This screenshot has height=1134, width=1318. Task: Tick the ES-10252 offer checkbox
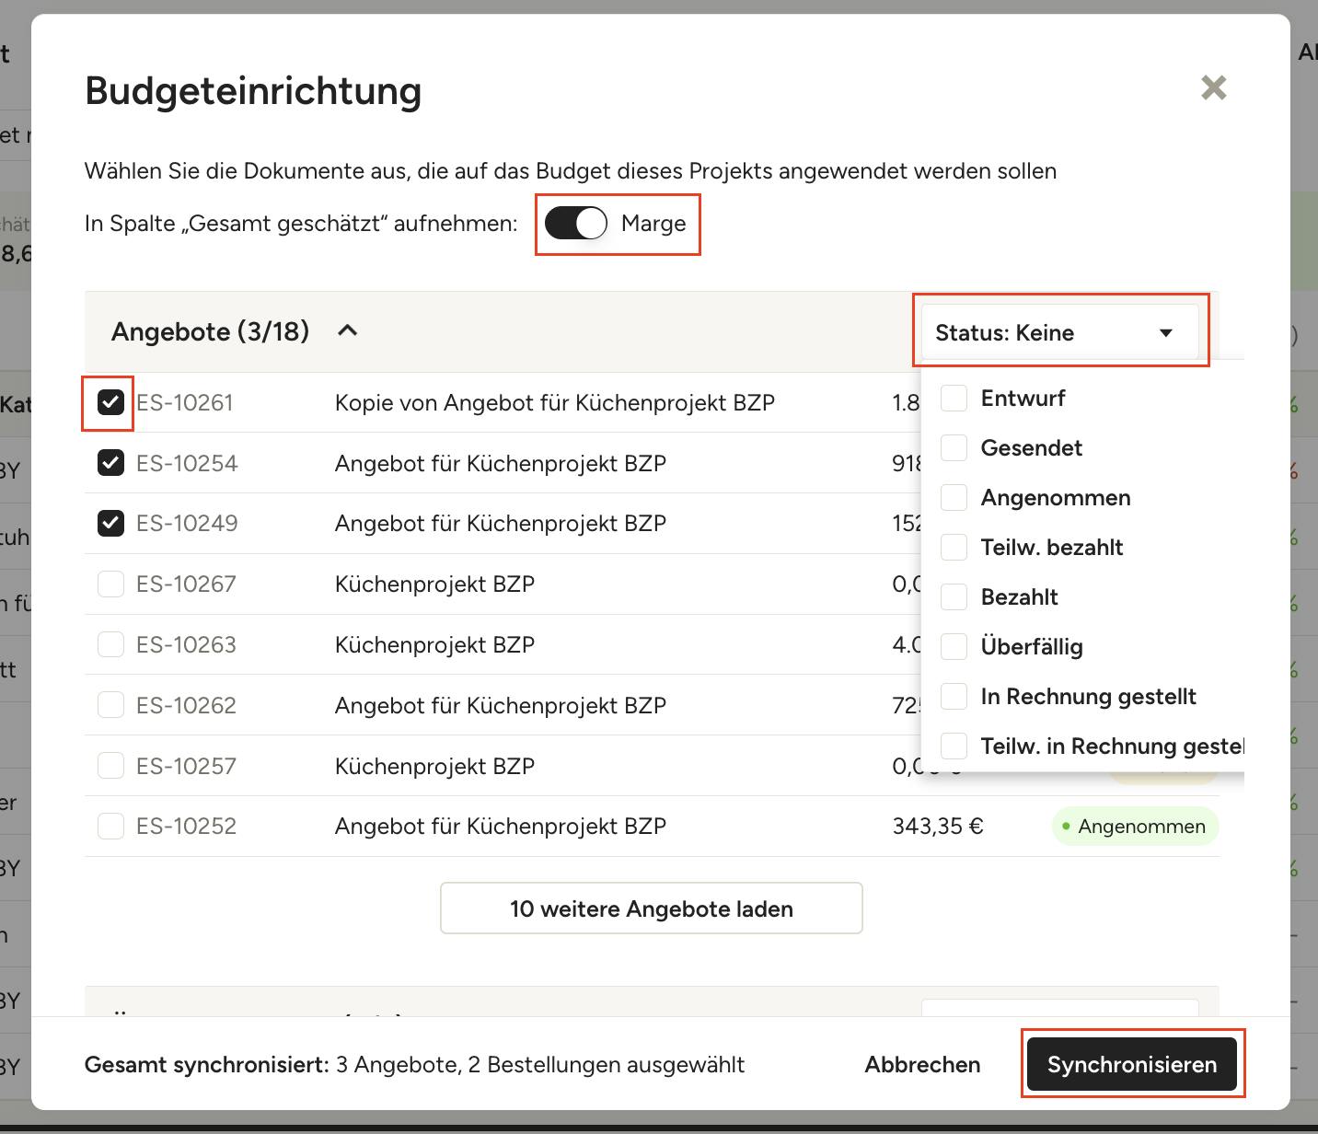(x=110, y=827)
